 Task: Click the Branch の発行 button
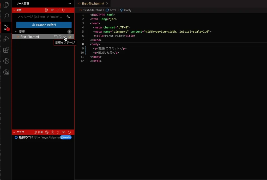[44, 25]
